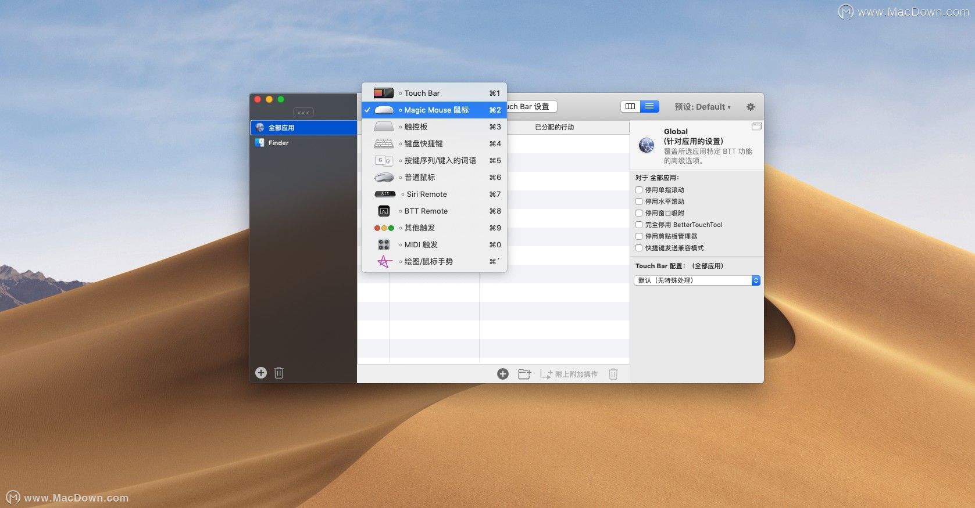Viewport: 975px width, 508px height.
Task: Click the Magic Mouse icon in menu
Action: click(x=384, y=110)
